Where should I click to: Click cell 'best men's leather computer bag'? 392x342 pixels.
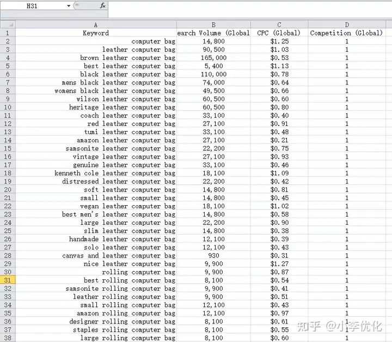(96, 214)
